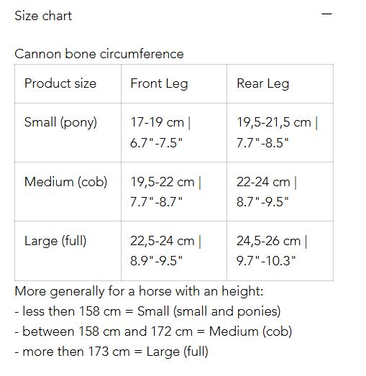Click the Product size column header
366x376 pixels.
pyautogui.click(x=68, y=83)
